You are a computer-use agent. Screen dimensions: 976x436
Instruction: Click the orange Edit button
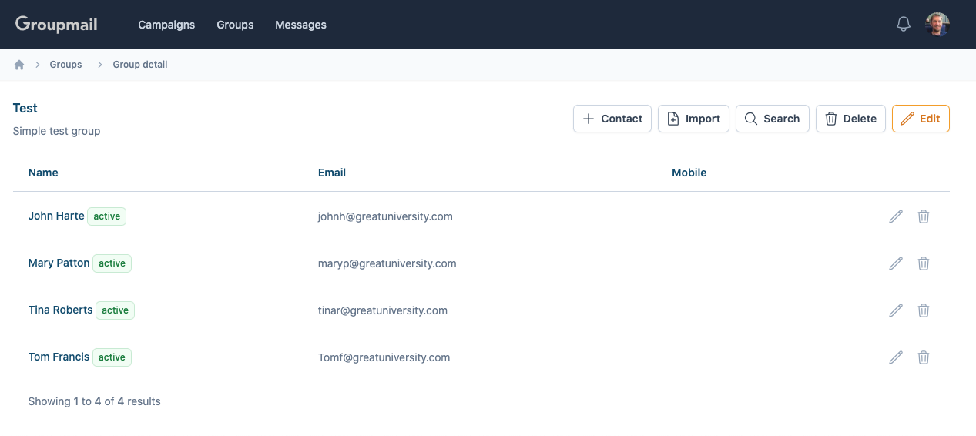pos(921,119)
